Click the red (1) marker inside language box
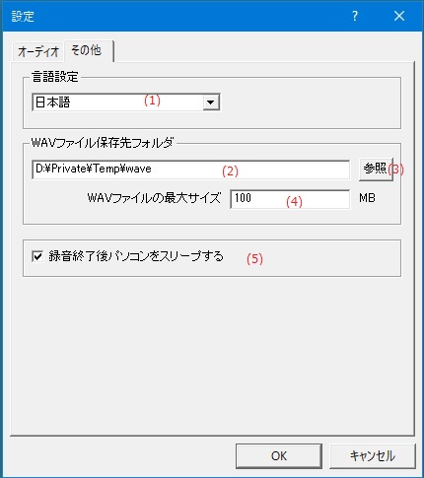Screen dimensions: 424x478 coord(152,101)
